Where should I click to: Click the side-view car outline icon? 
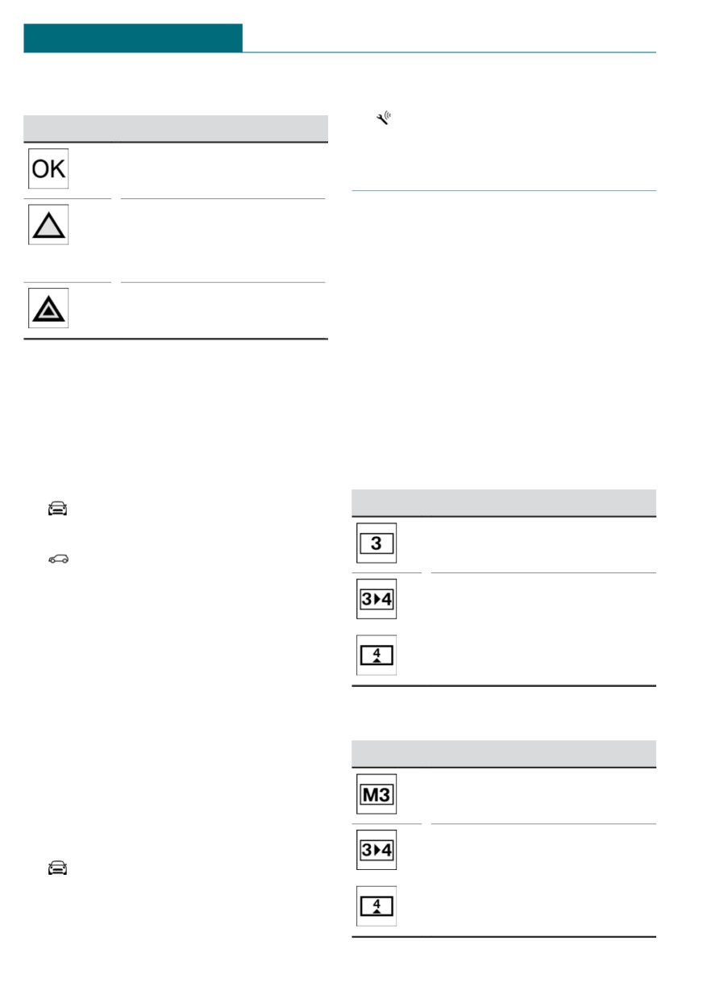point(58,559)
